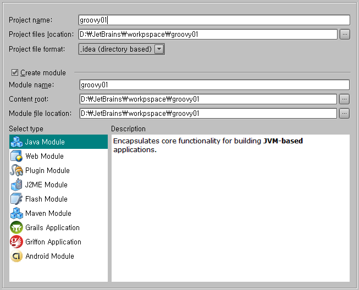Pick the J2ME Module label
Screen dimensions: 359x290
pyautogui.click(x=46, y=185)
